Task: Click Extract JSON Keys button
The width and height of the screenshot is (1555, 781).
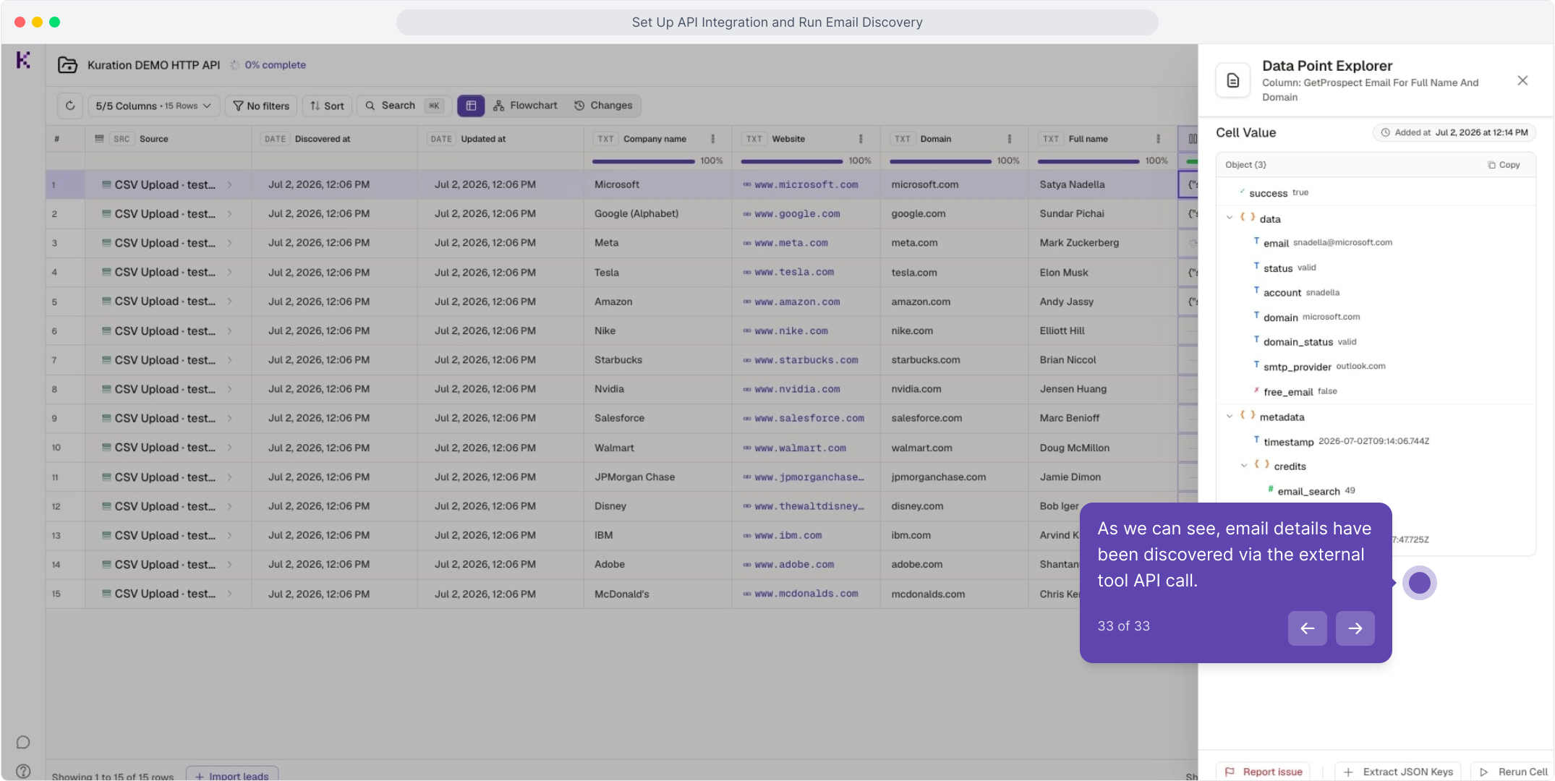Action: (1398, 772)
